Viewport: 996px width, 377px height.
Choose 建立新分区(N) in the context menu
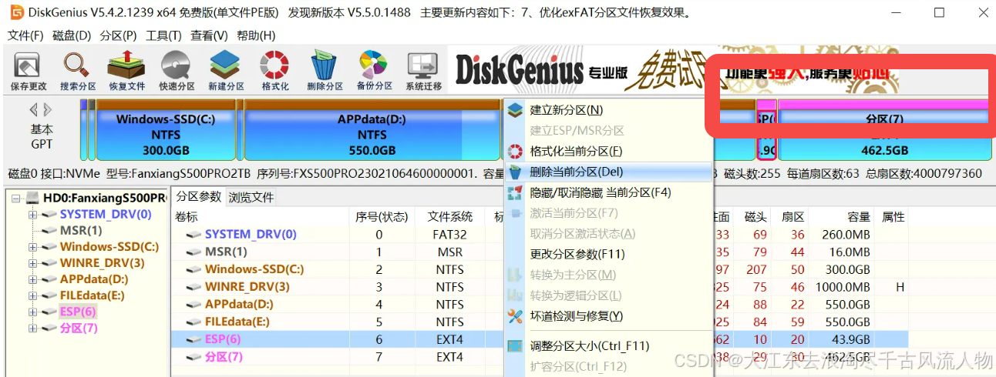click(x=607, y=110)
